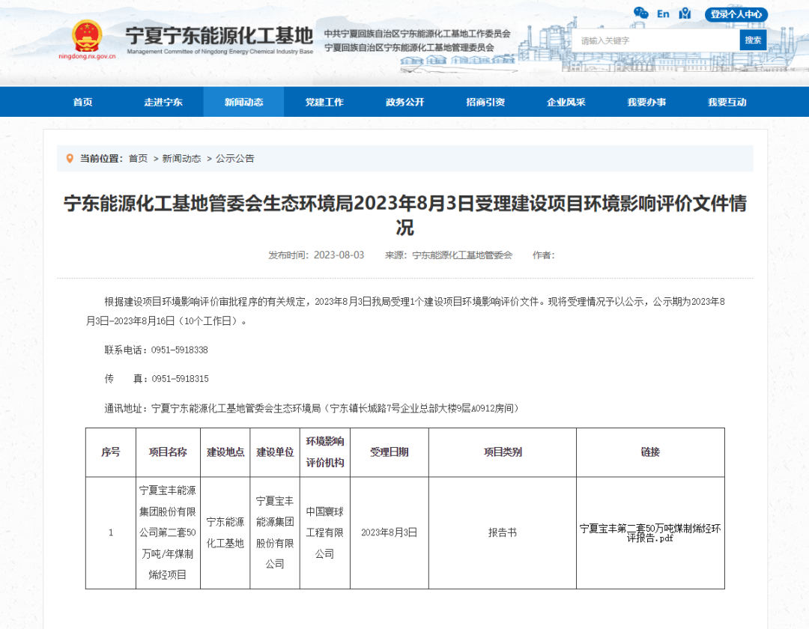Select the 通讯地址 address line
Screen dimensions: 809x629
pyautogui.click(x=312, y=408)
